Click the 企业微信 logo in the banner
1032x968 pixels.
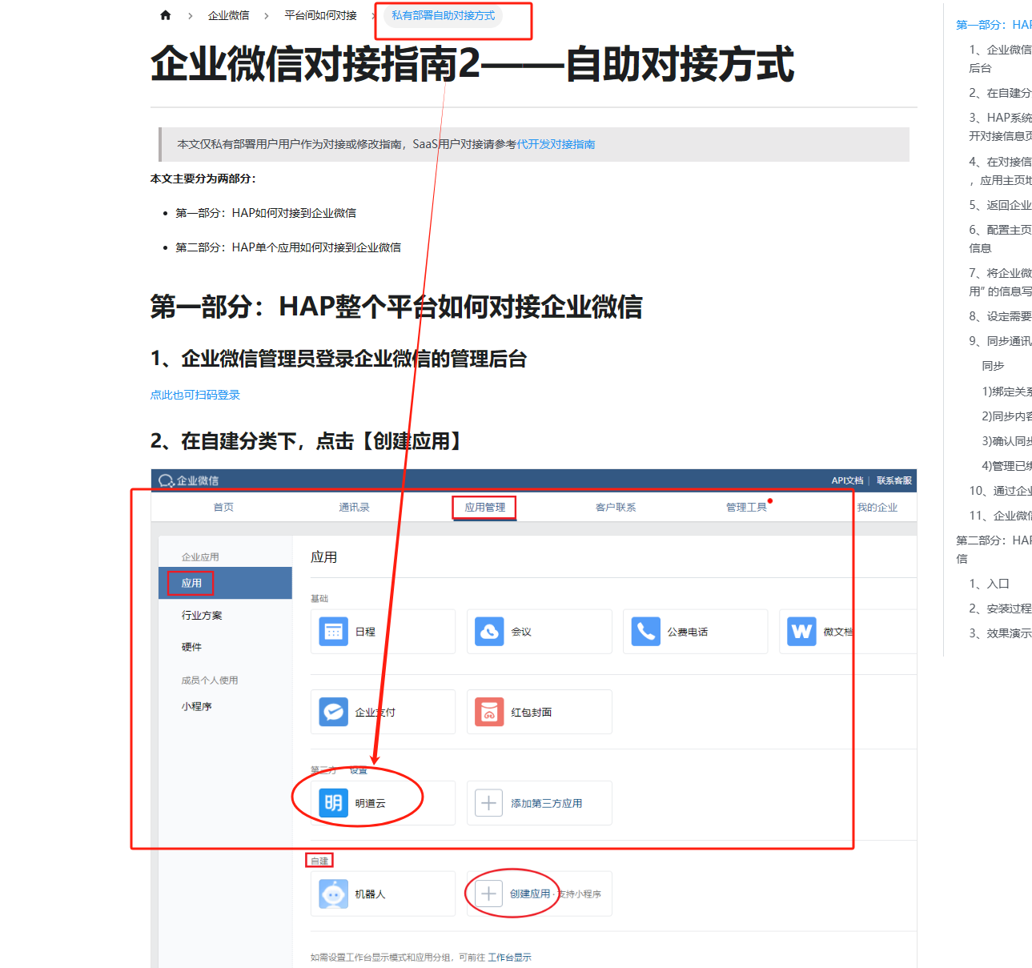(190, 480)
